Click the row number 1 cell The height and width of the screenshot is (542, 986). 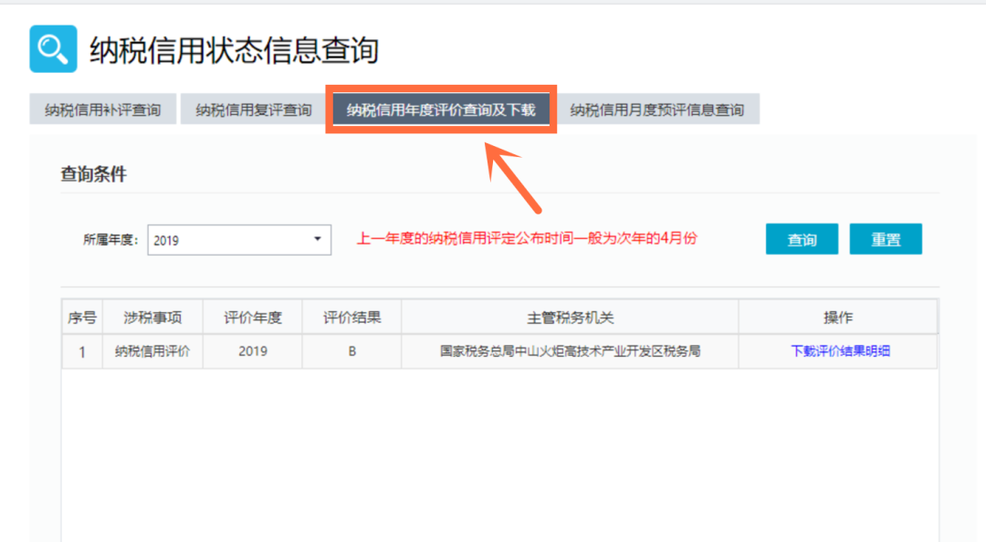(x=82, y=351)
